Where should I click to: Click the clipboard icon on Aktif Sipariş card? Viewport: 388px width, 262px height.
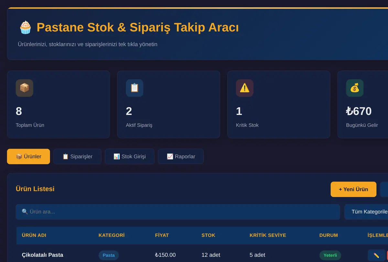point(135,88)
